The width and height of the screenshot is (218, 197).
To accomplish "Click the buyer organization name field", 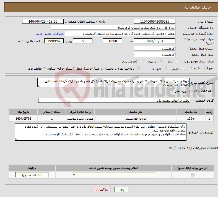I will [x=113, y=27].
